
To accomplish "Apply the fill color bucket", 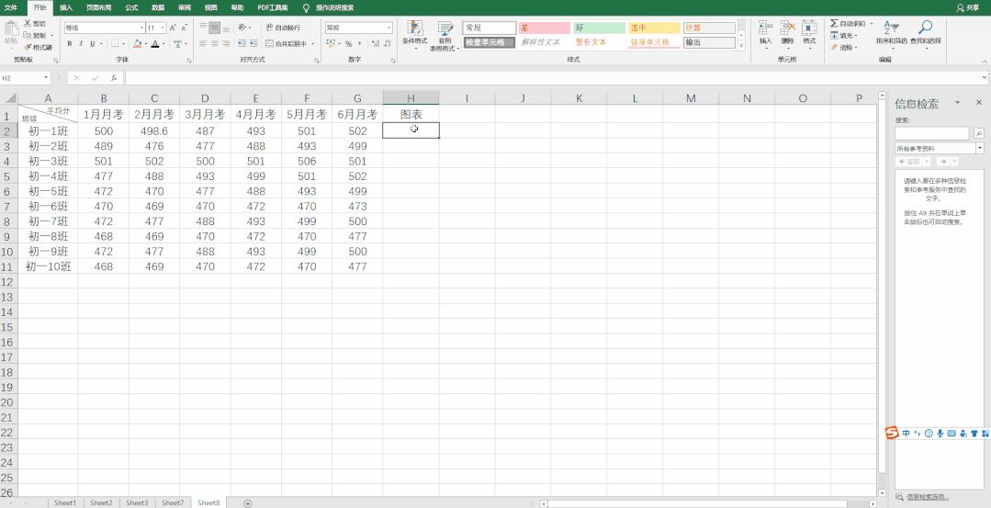I will (137, 43).
